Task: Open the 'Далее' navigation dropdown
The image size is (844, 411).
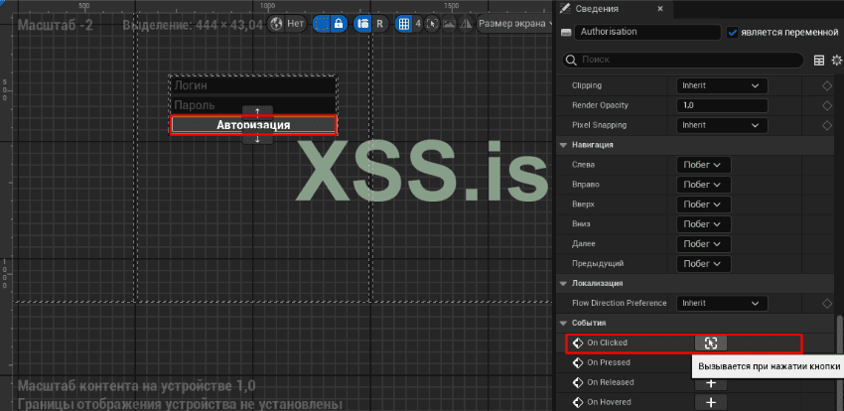Action: point(704,243)
